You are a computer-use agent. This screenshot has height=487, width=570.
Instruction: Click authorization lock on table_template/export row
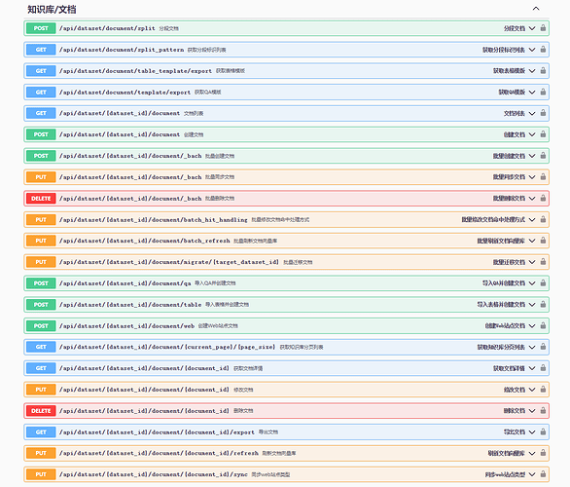click(x=543, y=70)
